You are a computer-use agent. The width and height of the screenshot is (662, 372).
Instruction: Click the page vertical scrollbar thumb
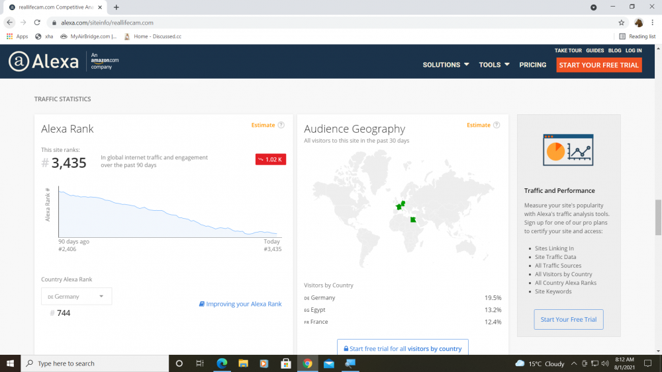[x=657, y=217]
